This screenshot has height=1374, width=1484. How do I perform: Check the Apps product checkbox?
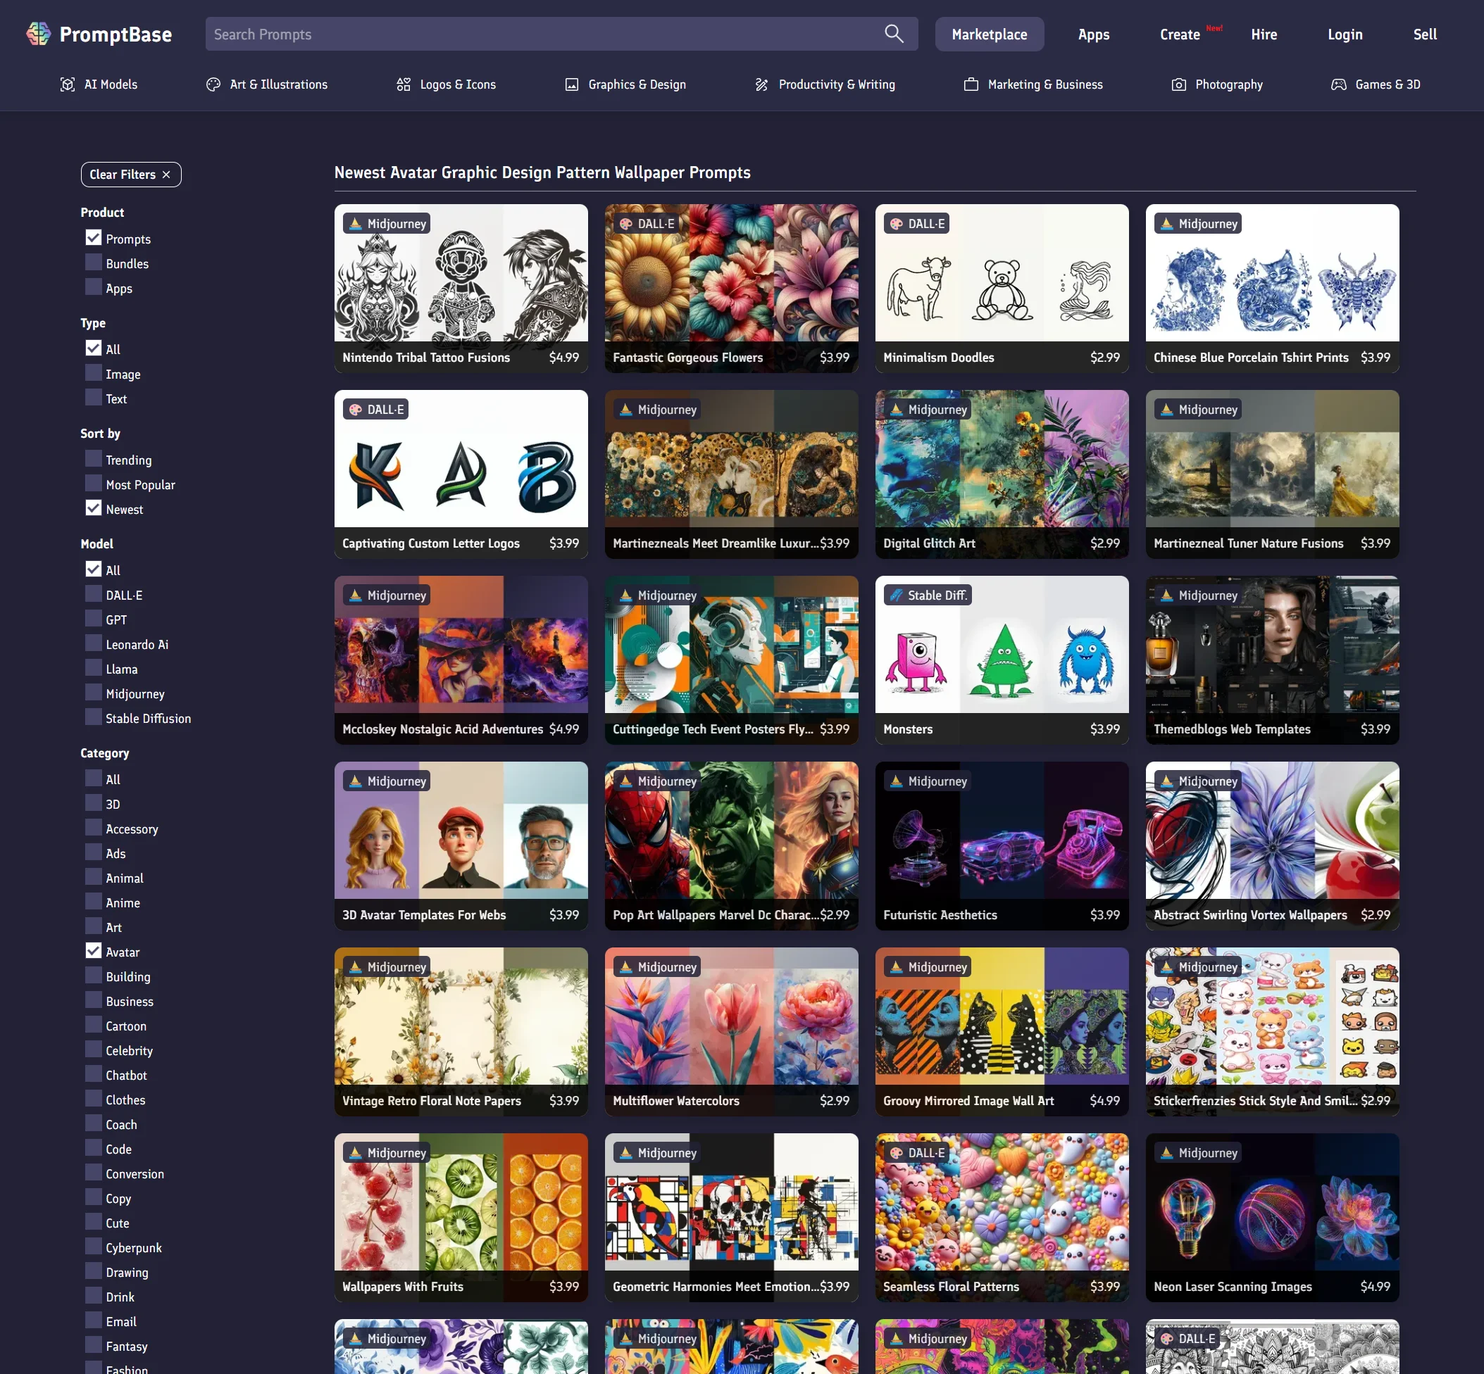click(94, 287)
